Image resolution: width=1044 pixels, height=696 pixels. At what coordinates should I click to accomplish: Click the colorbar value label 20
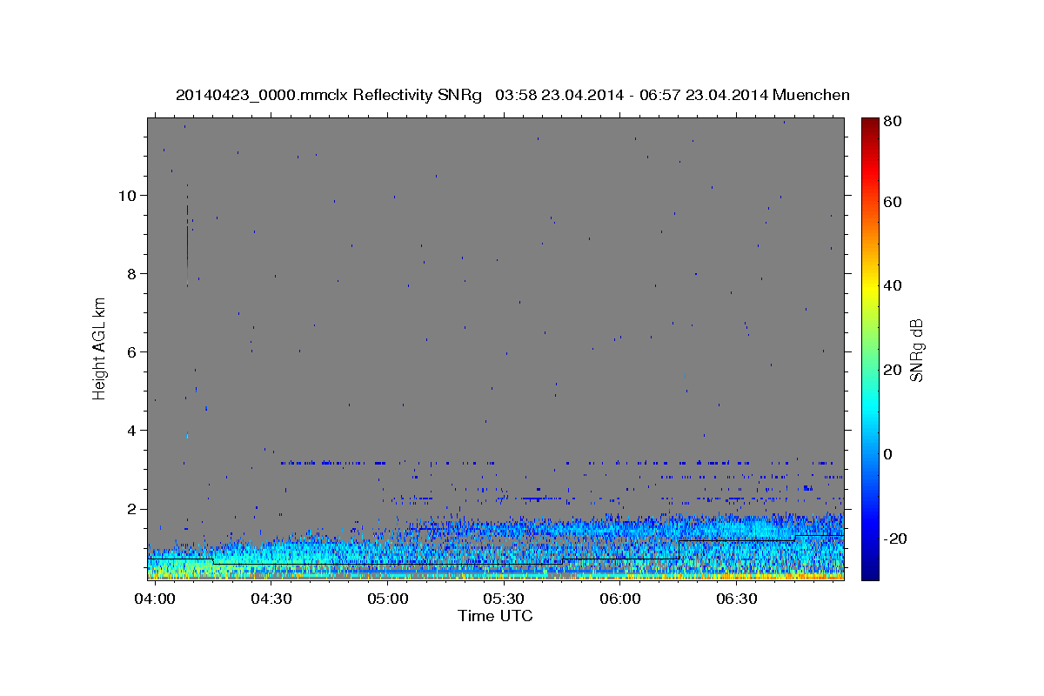click(892, 370)
